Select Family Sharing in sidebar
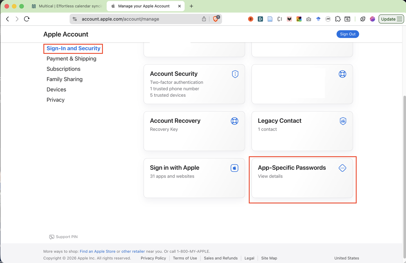Viewport: 406px width, 263px height. pos(65,79)
